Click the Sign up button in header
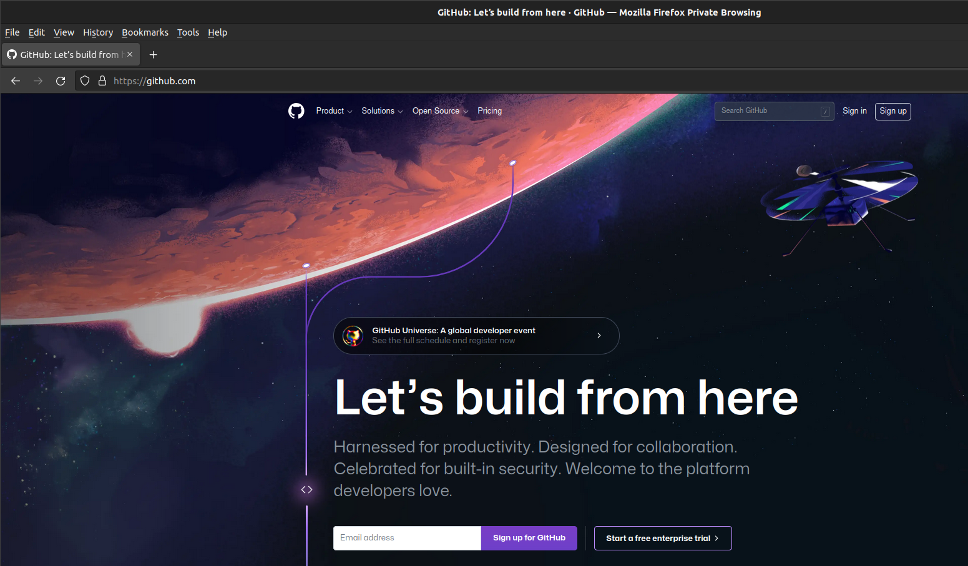Screen dimensions: 968x566 coord(892,111)
